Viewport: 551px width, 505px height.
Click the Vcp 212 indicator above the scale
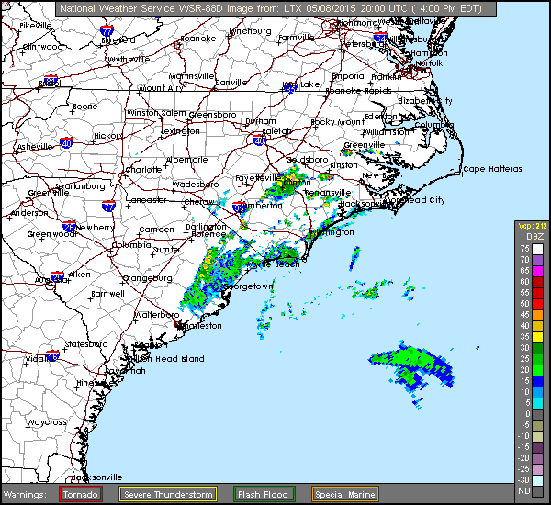[532, 225]
